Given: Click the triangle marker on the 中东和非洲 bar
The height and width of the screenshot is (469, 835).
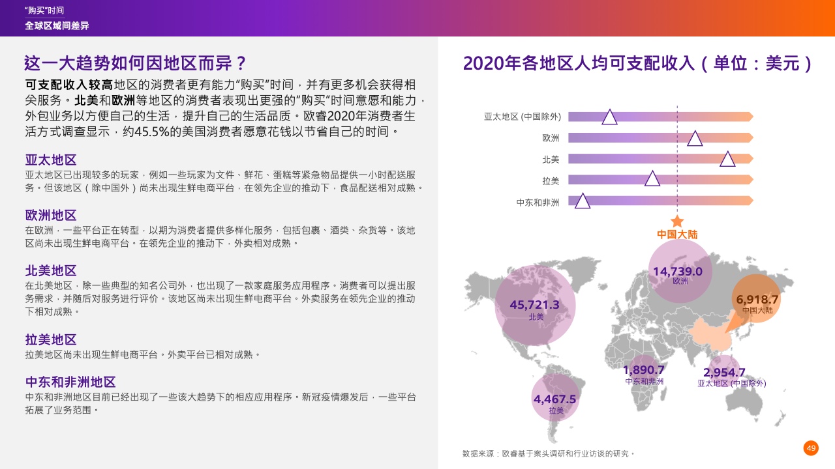Looking at the screenshot, I should pos(583,201).
